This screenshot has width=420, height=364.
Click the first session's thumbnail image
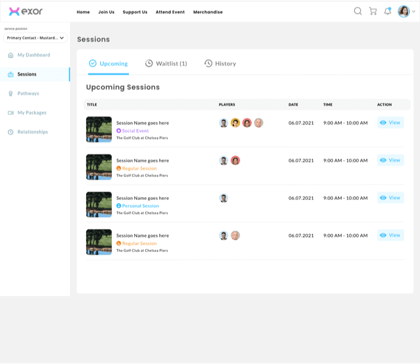(x=99, y=130)
